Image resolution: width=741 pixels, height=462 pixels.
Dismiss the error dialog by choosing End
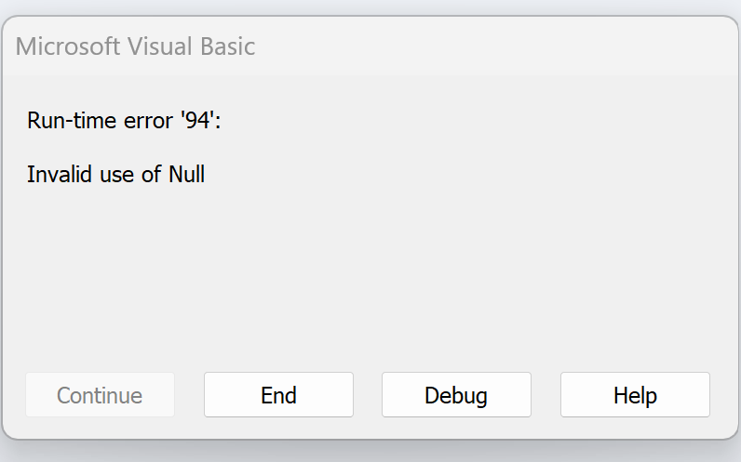(x=278, y=395)
